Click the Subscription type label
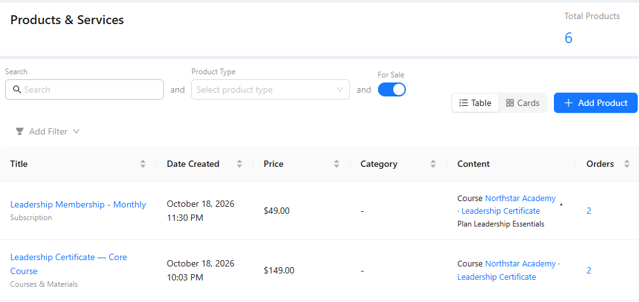The height and width of the screenshot is (302, 639). (31, 218)
